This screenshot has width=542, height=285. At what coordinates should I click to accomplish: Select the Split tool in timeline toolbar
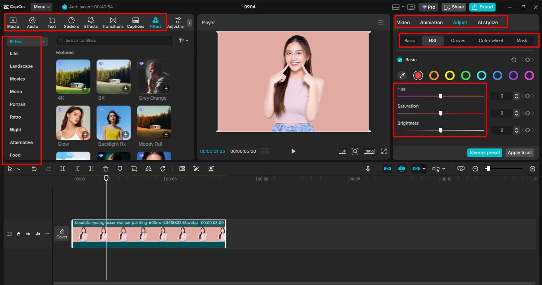tap(62, 168)
